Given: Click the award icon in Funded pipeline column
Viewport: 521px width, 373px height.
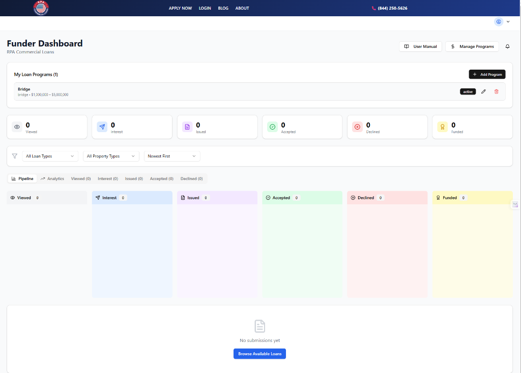Looking at the screenshot, I should 438,198.
